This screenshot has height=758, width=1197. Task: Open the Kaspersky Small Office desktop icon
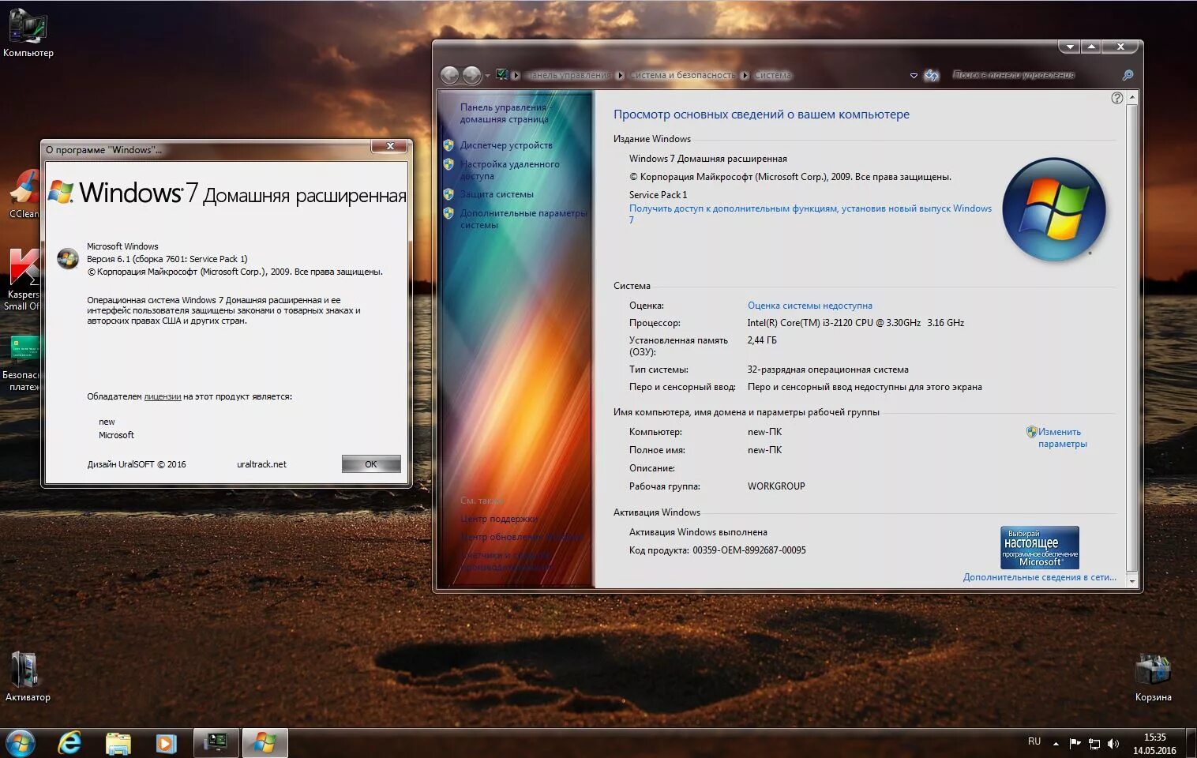click(22, 280)
